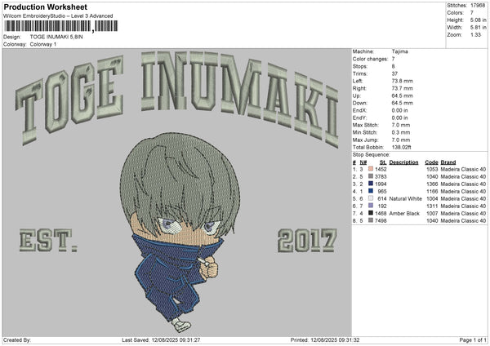
Task: Click stitch count '965' in stop row 4
Action: (382, 191)
